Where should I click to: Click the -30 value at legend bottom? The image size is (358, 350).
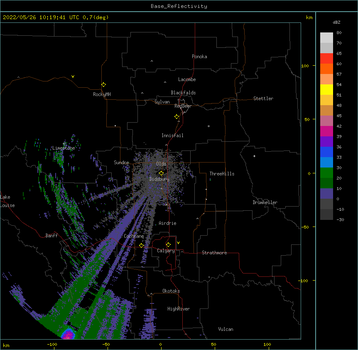pos(340,219)
